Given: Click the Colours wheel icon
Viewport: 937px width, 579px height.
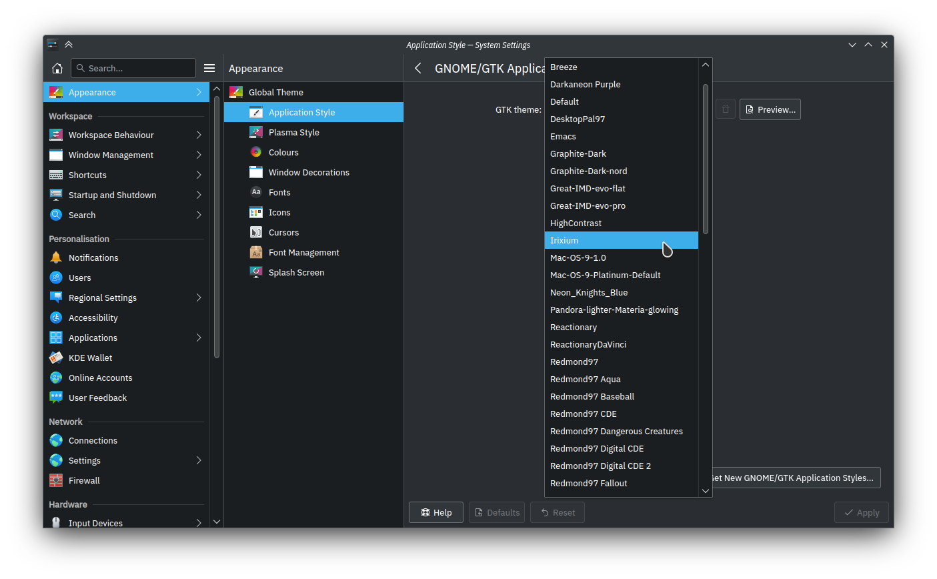Looking at the screenshot, I should [x=256, y=152].
